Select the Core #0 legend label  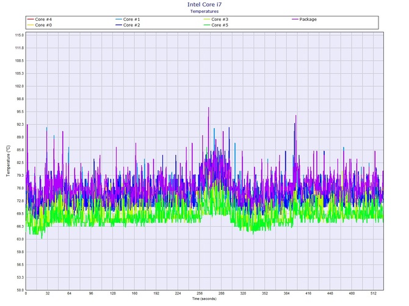tap(43, 25)
